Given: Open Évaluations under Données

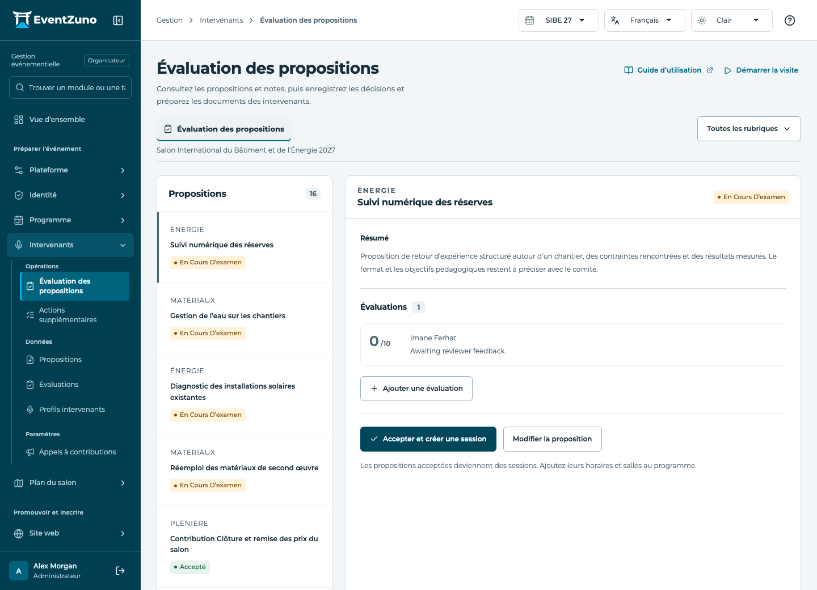Looking at the screenshot, I should (75, 385).
